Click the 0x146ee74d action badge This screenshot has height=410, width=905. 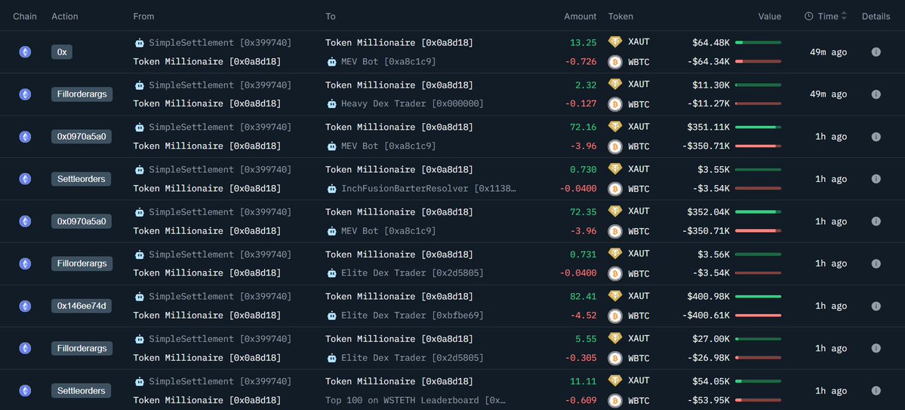point(82,306)
